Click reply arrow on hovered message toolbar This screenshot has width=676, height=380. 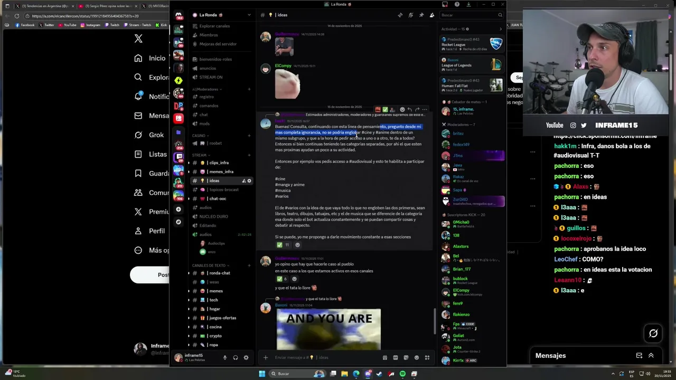[x=409, y=110]
